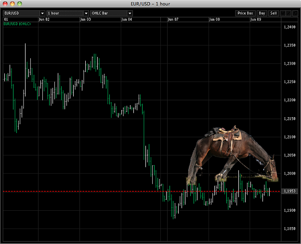The image size is (301, 244).
Task: Click the Price Box button
Action: pyautogui.click(x=245, y=13)
